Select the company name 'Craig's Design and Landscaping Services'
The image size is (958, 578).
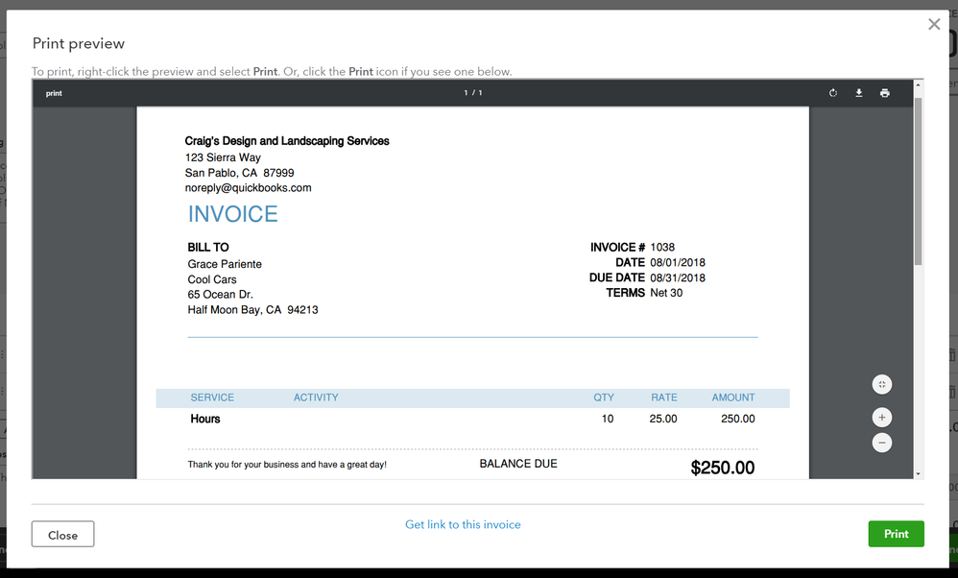(287, 141)
